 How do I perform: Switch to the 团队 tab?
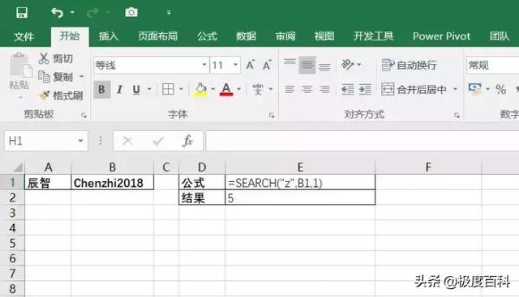500,36
